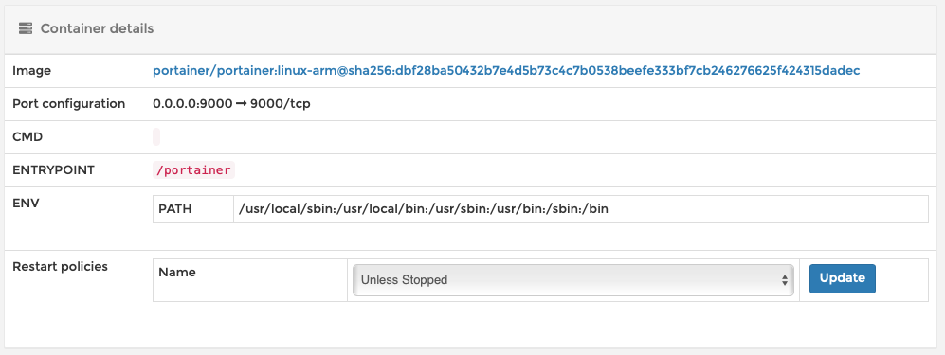Click the ENV row label

[26, 204]
